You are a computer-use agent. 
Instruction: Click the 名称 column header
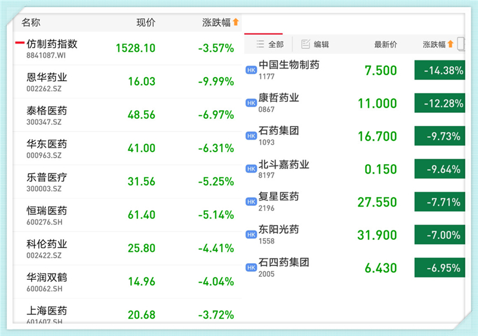point(30,23)
